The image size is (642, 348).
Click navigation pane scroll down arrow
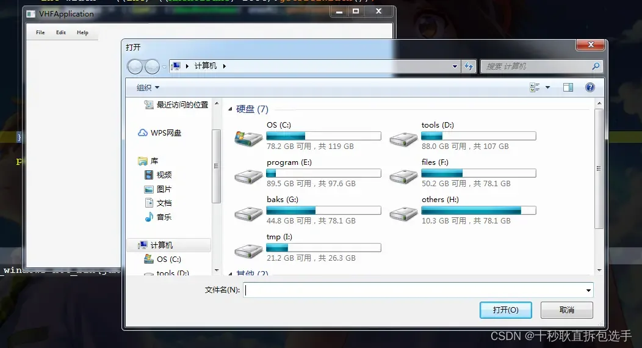(217, 270)
